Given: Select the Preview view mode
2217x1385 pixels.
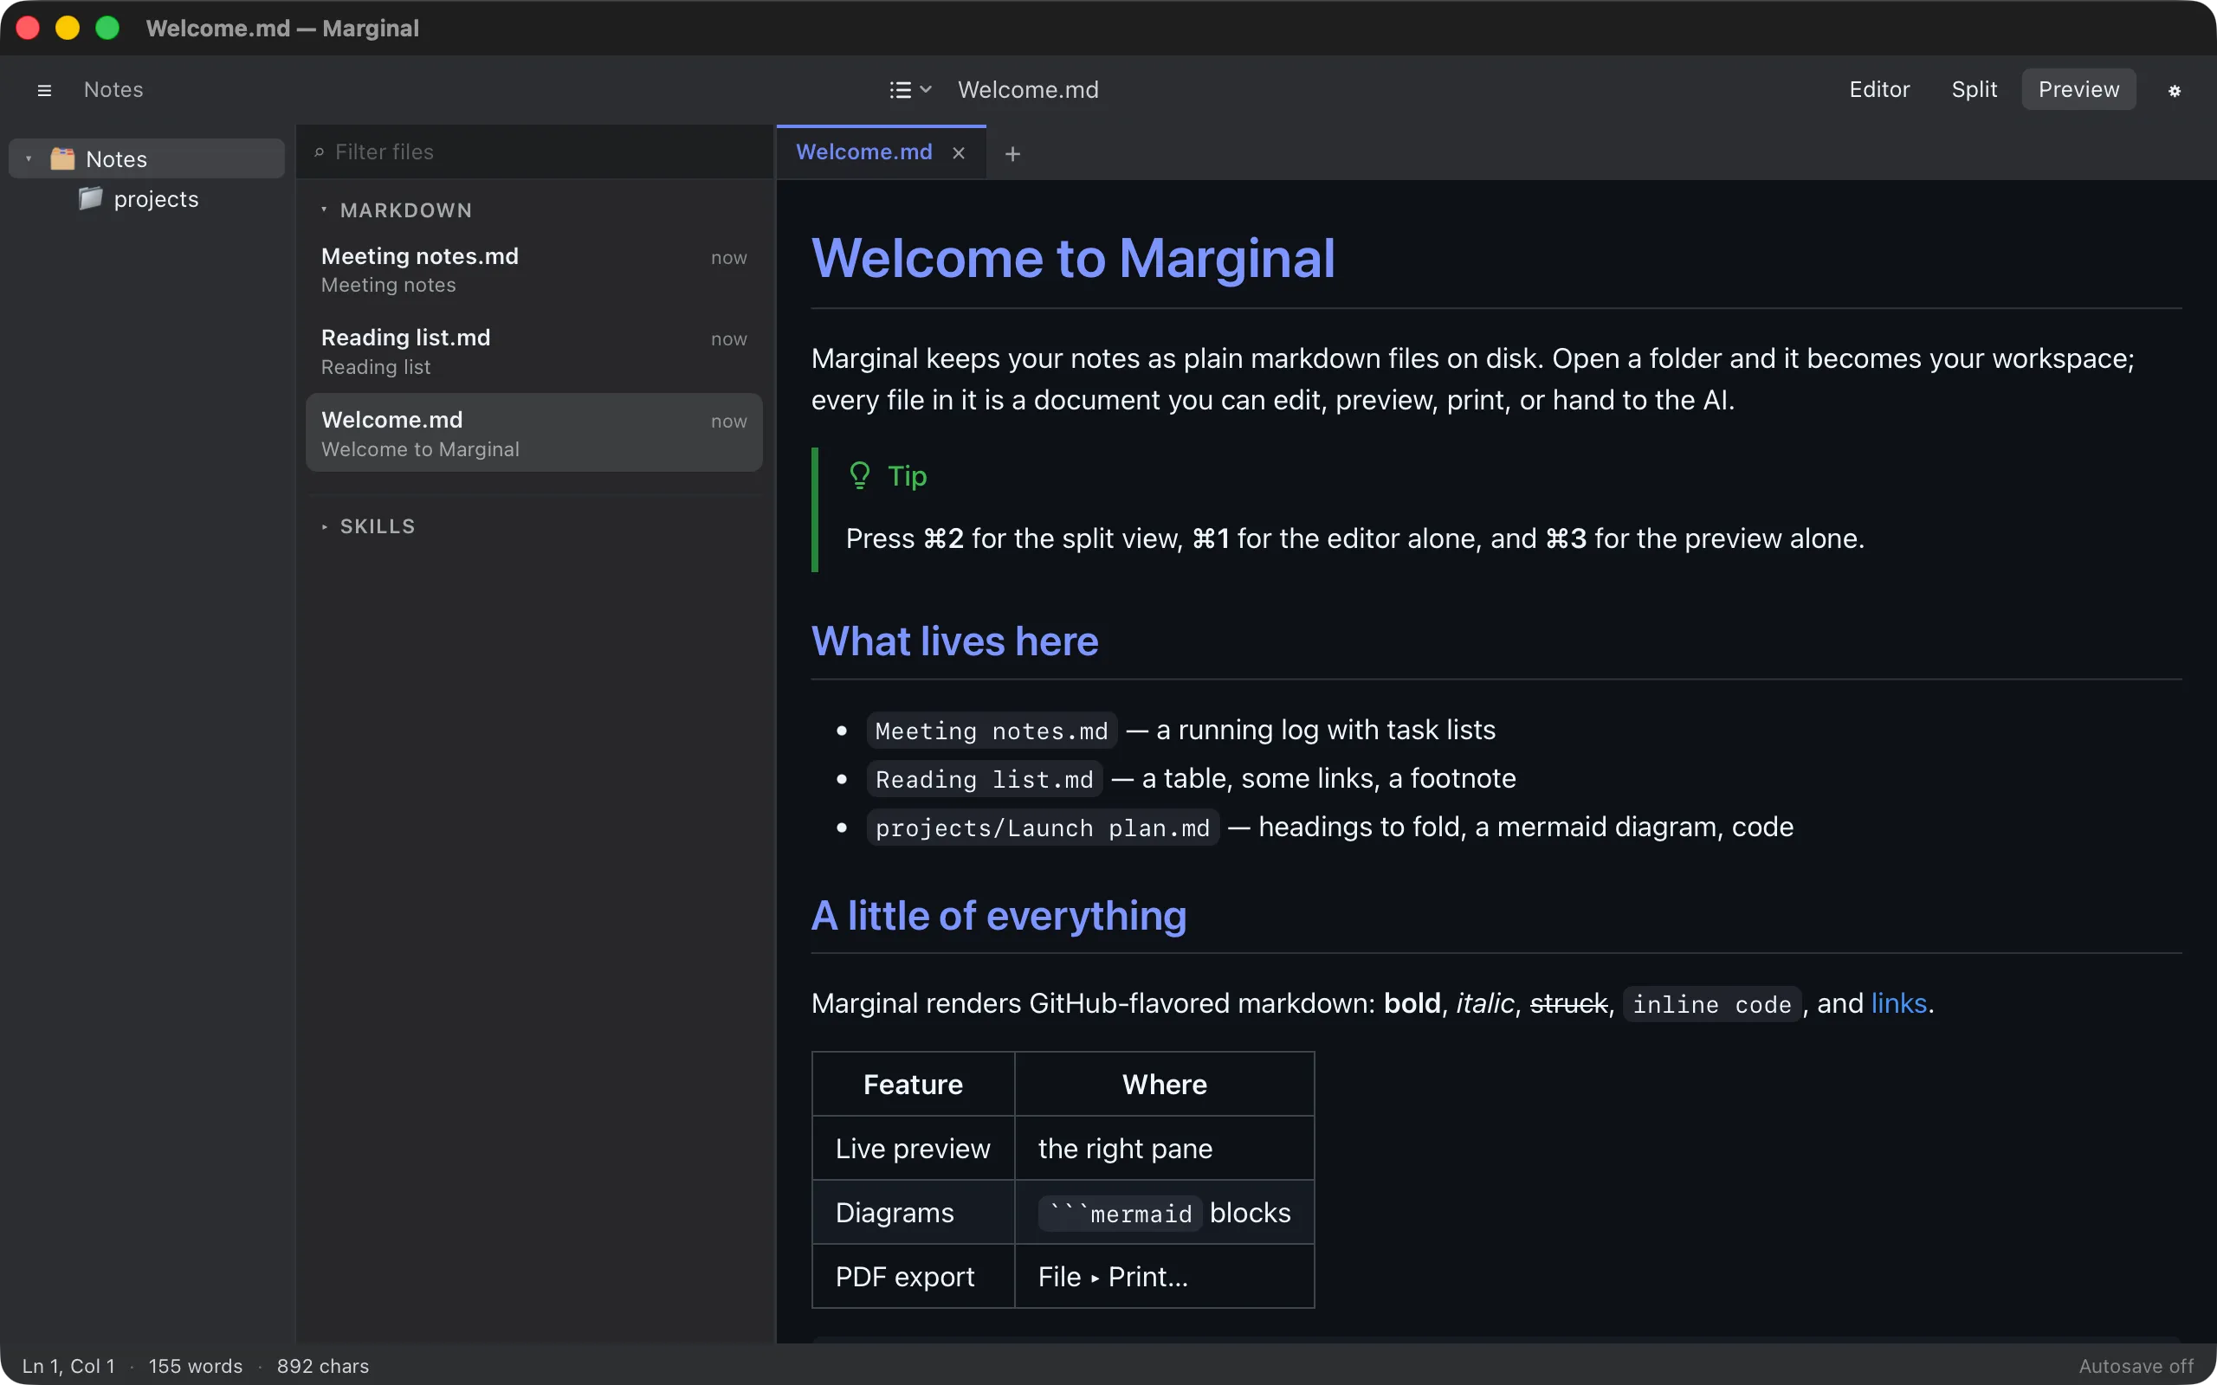Looking at the screenshot, I should (2078, 90).
